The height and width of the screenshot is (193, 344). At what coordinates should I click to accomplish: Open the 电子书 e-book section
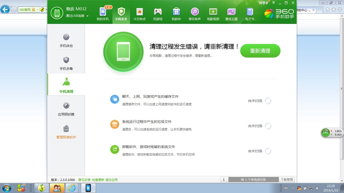pyautogui.click(x=250, y=14)
